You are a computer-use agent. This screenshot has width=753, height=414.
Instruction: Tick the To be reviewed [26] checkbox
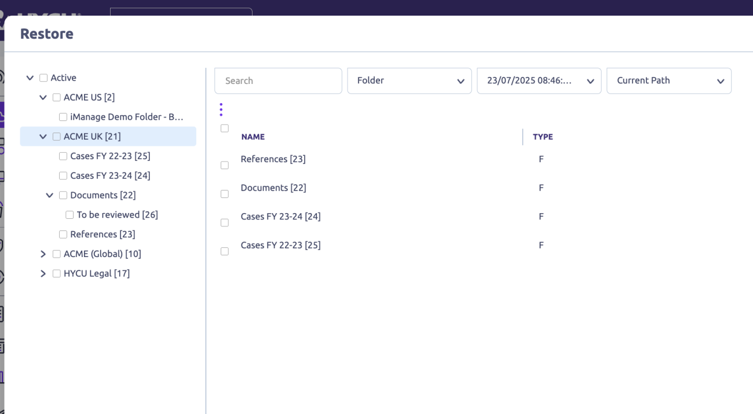(x=70, y=215)
